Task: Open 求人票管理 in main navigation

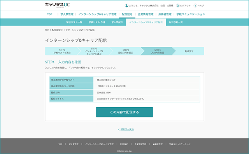Action: [x=67, y=14]
